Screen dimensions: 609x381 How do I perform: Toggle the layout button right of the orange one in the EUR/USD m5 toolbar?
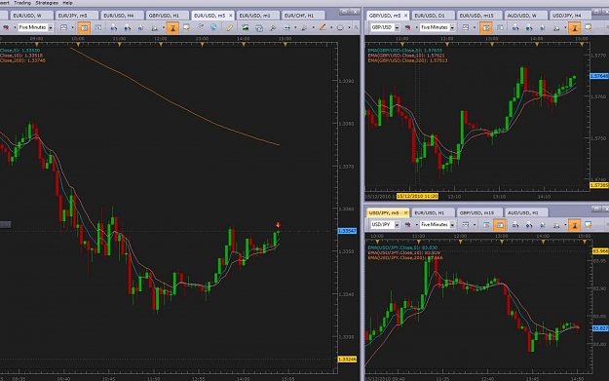(x=97, y=27)
